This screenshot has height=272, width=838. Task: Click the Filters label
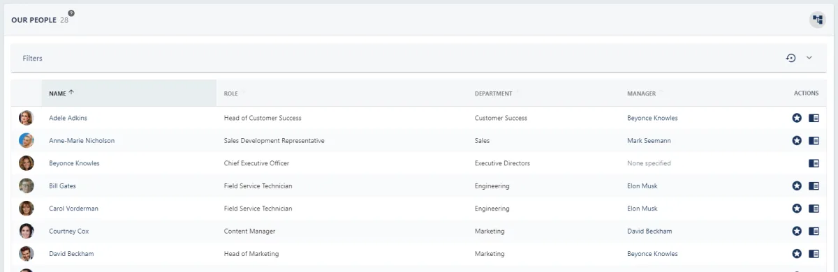tap(33, 59)
